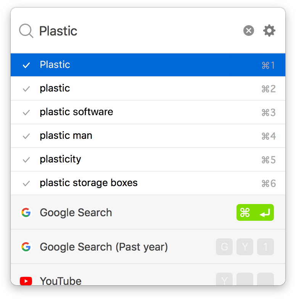Click the red YouTube play icon
This screenshot has width=296, height=299.
click(x=26, y=281)
